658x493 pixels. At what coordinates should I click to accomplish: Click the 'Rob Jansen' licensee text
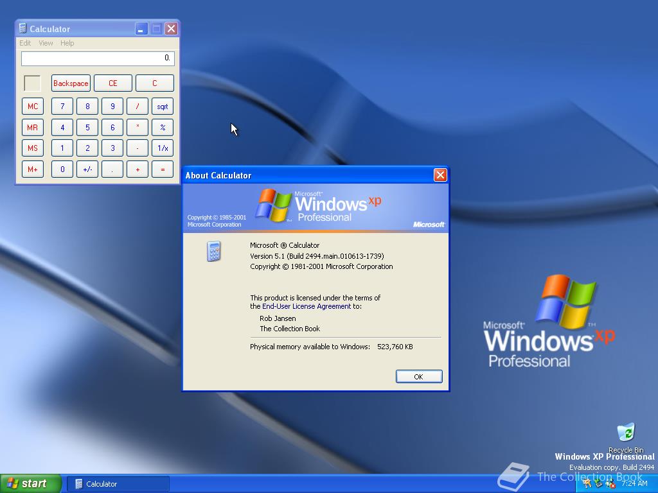[x=278, y=318]
